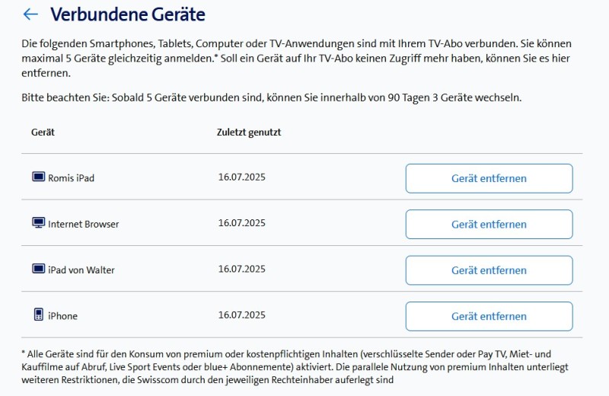Select the Romis iPad device name
The image size is (609, 396).
coord(71,179)
